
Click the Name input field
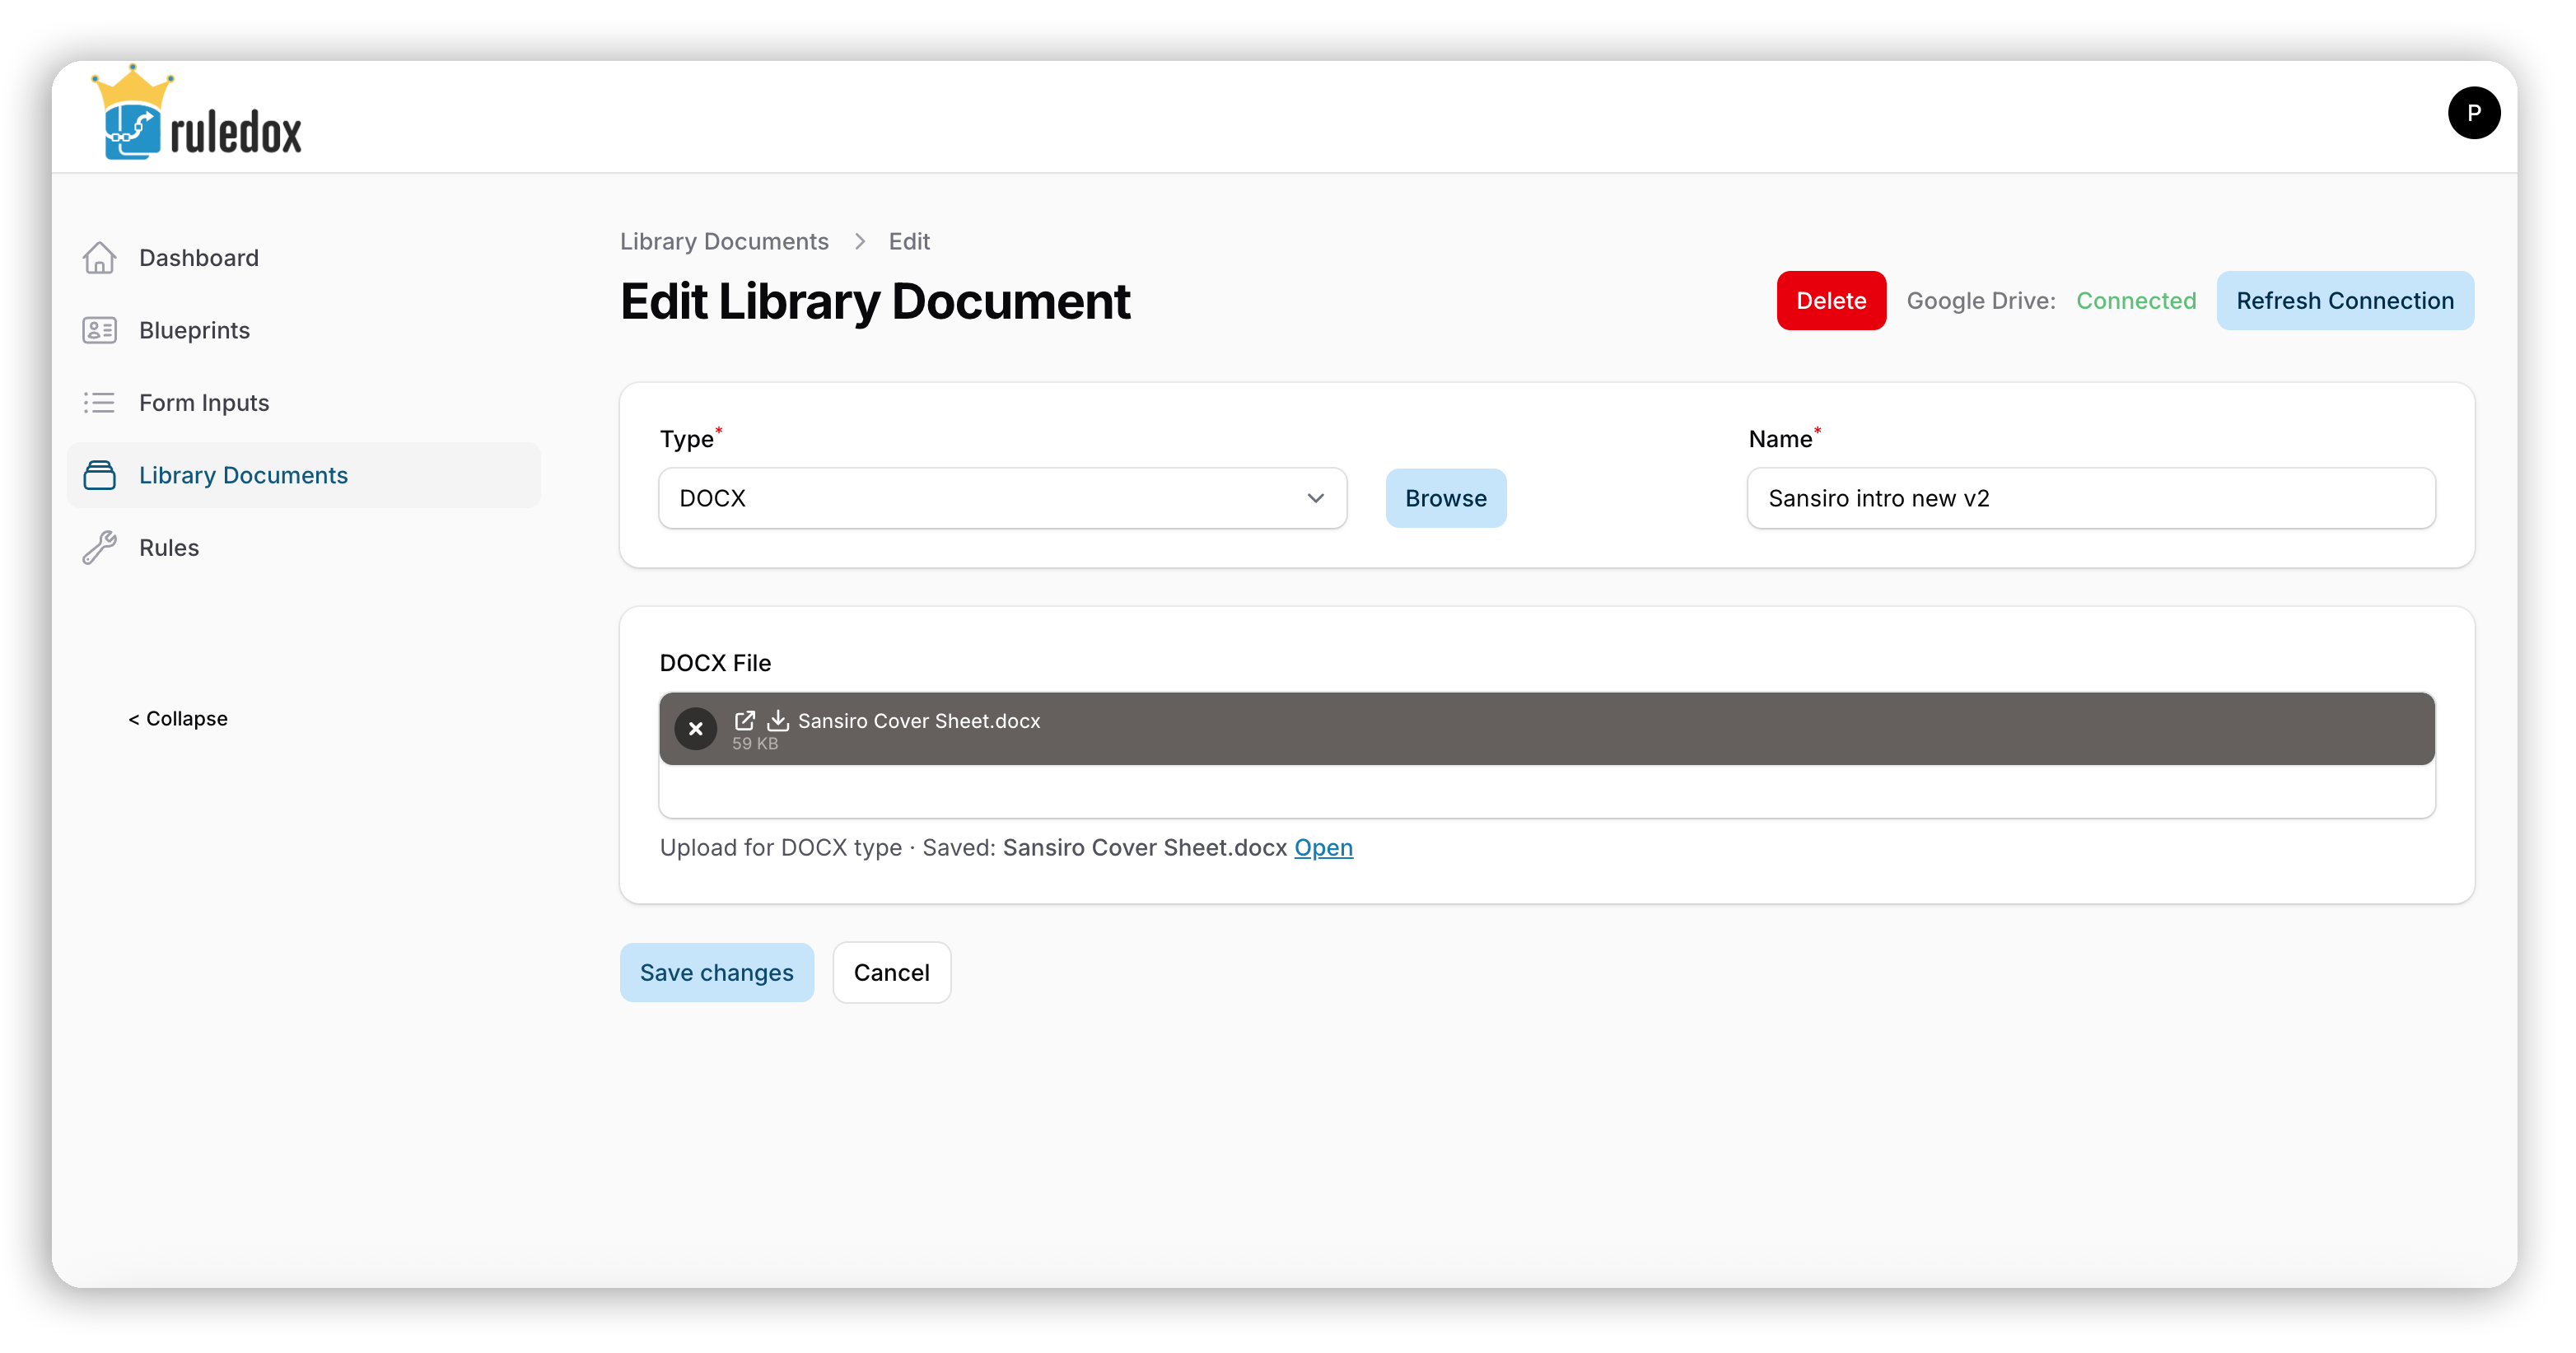(2090, 498)
